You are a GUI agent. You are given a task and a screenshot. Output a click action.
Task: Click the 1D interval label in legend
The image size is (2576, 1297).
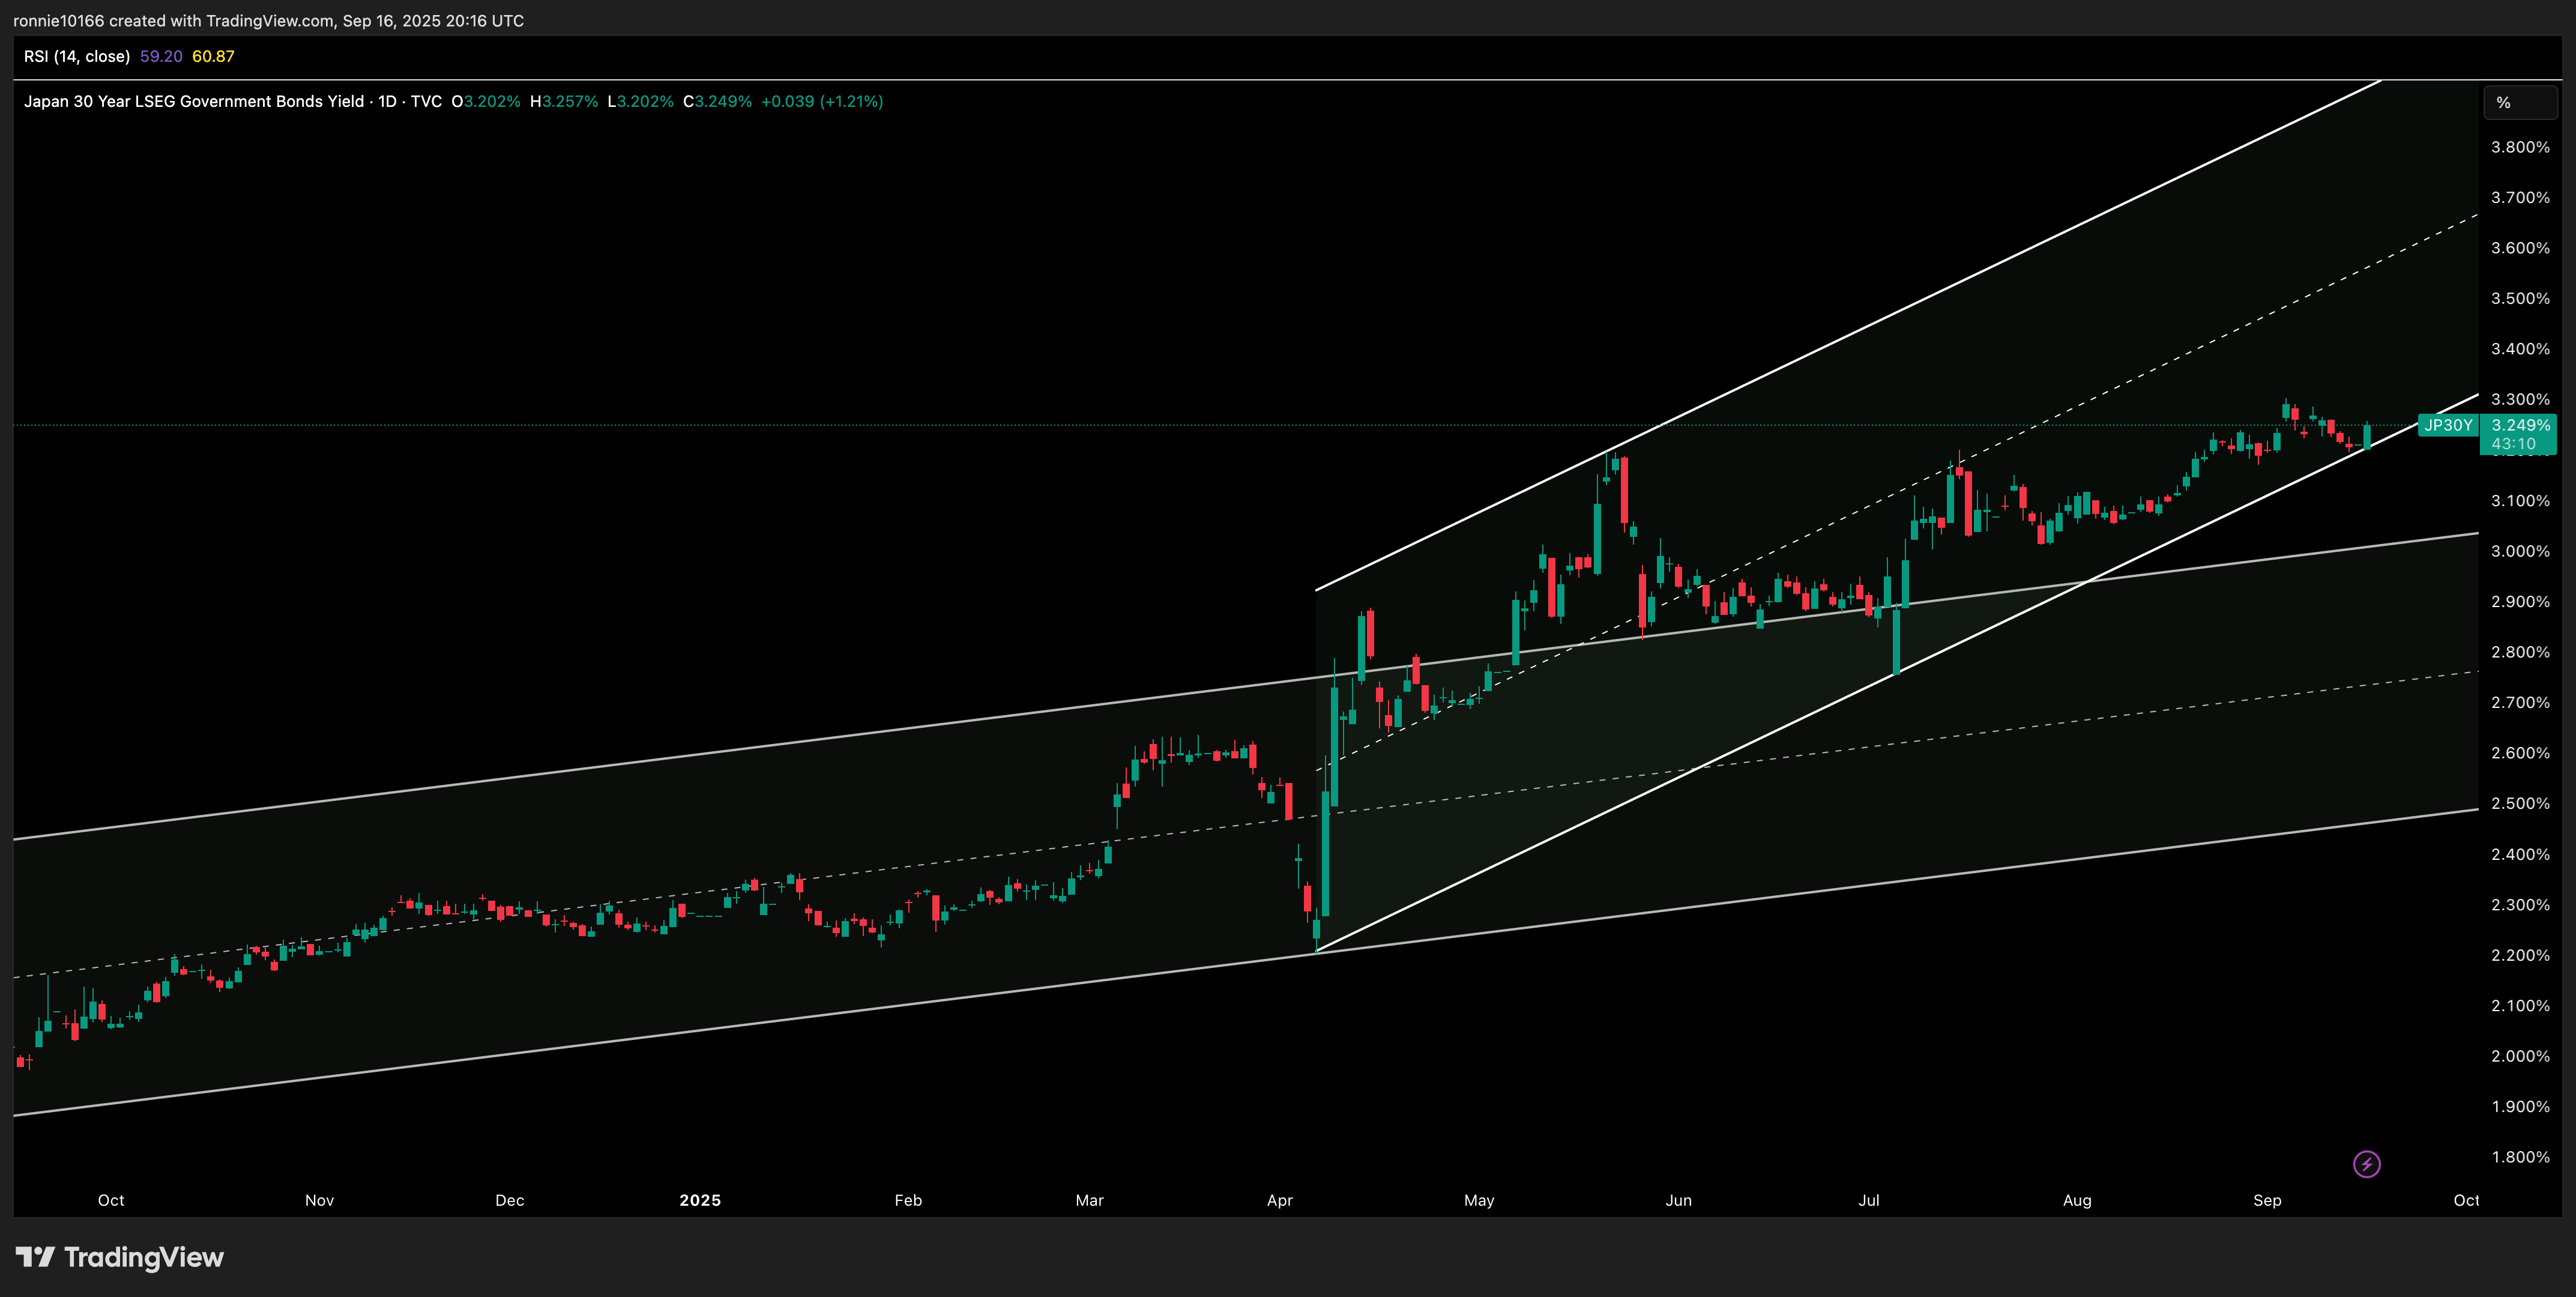point(387,101)
